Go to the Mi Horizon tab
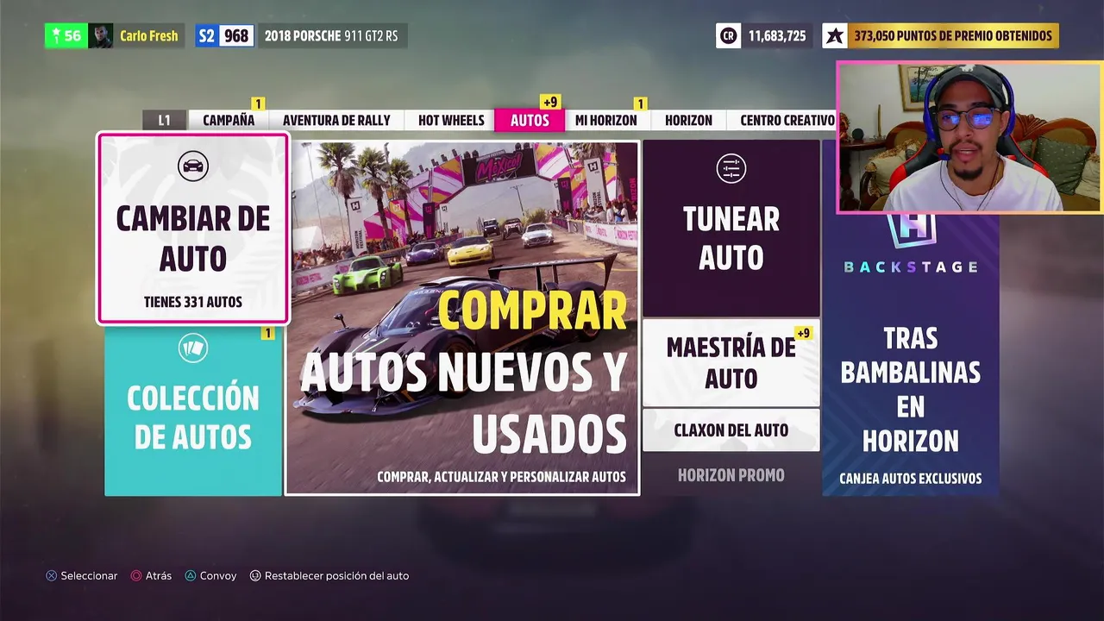Screen dimensions: 1104x621 [606, 120]
